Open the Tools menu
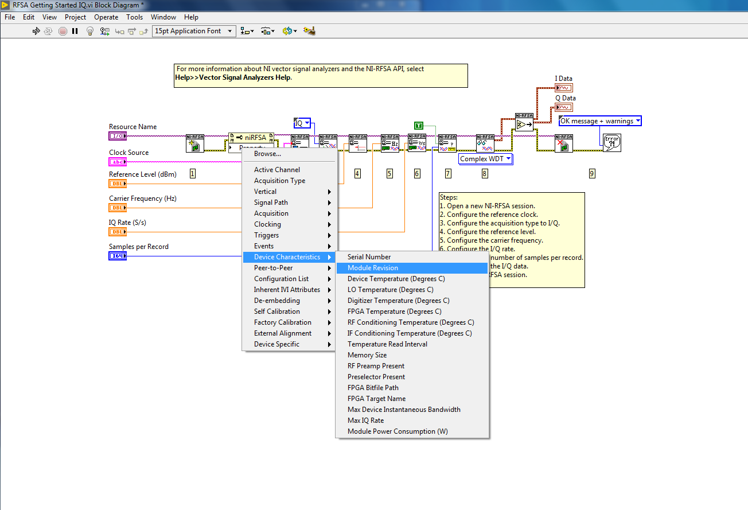The height and width of the screenshot is (510, 748). (135, 17)
